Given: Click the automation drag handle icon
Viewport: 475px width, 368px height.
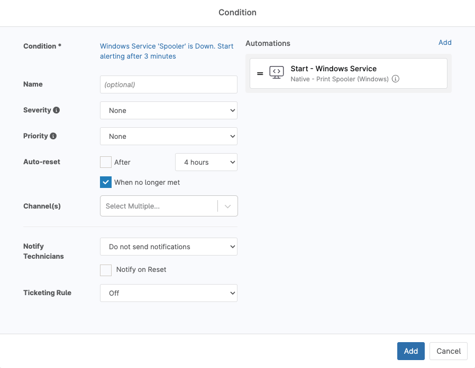Looking at the screenshot, I should (x=260, y=73).
